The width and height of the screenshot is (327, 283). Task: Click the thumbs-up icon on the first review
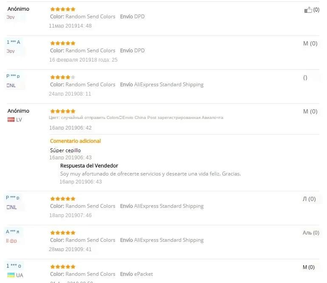(308, 10)
